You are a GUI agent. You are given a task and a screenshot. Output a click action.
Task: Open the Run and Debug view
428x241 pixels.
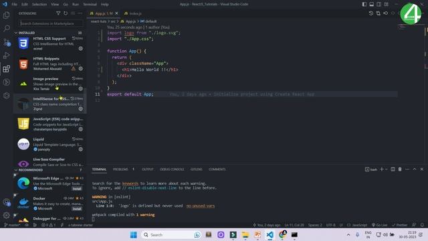[x=7, y=55]
